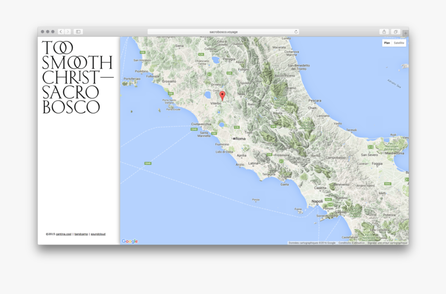The height and width of the screenshot is (294, 446).
Task: Open the cantina.cool link in the footer
Action: (x=63, y=234)
